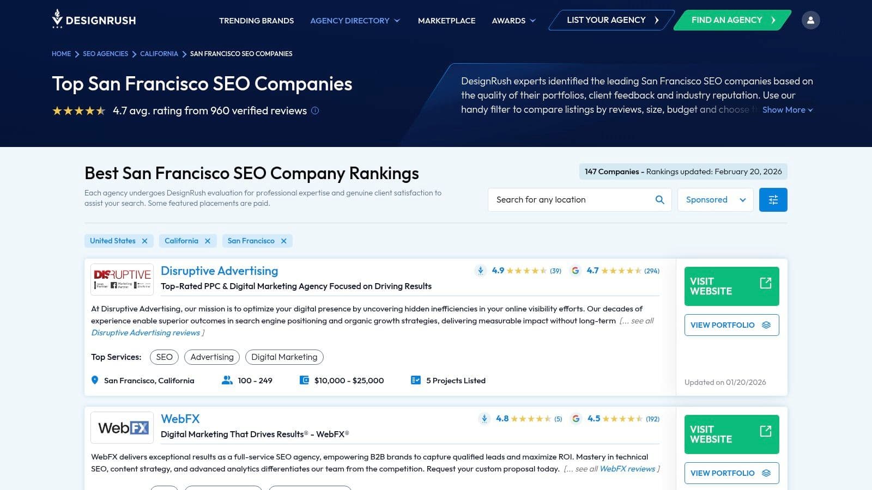Open the user account avatar icon

pos(810,20)
